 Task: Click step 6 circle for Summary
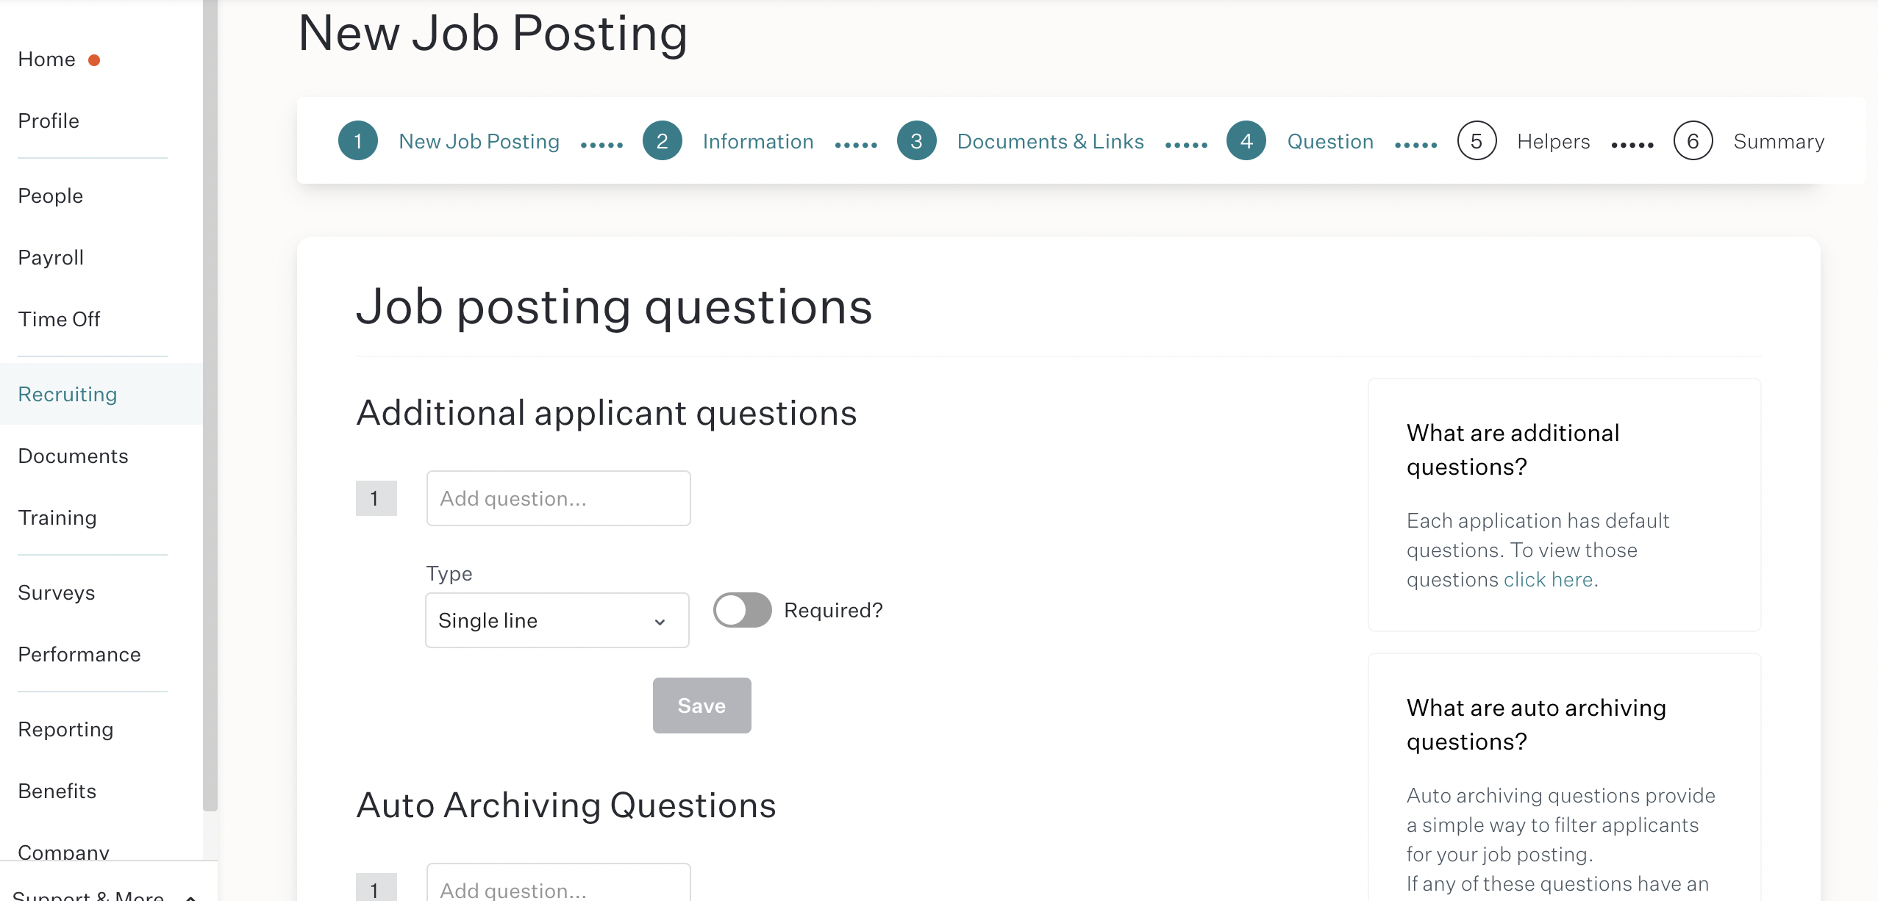[x=1693, y=141]
